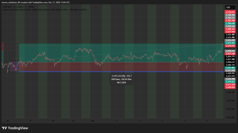Click the 2,675.442 green price label
Viewport: 238px width, 133px height.
click(x=230, y=43)
